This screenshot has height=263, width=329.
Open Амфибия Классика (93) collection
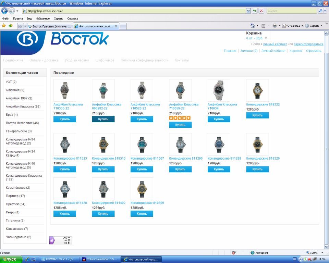pos(23,107)
